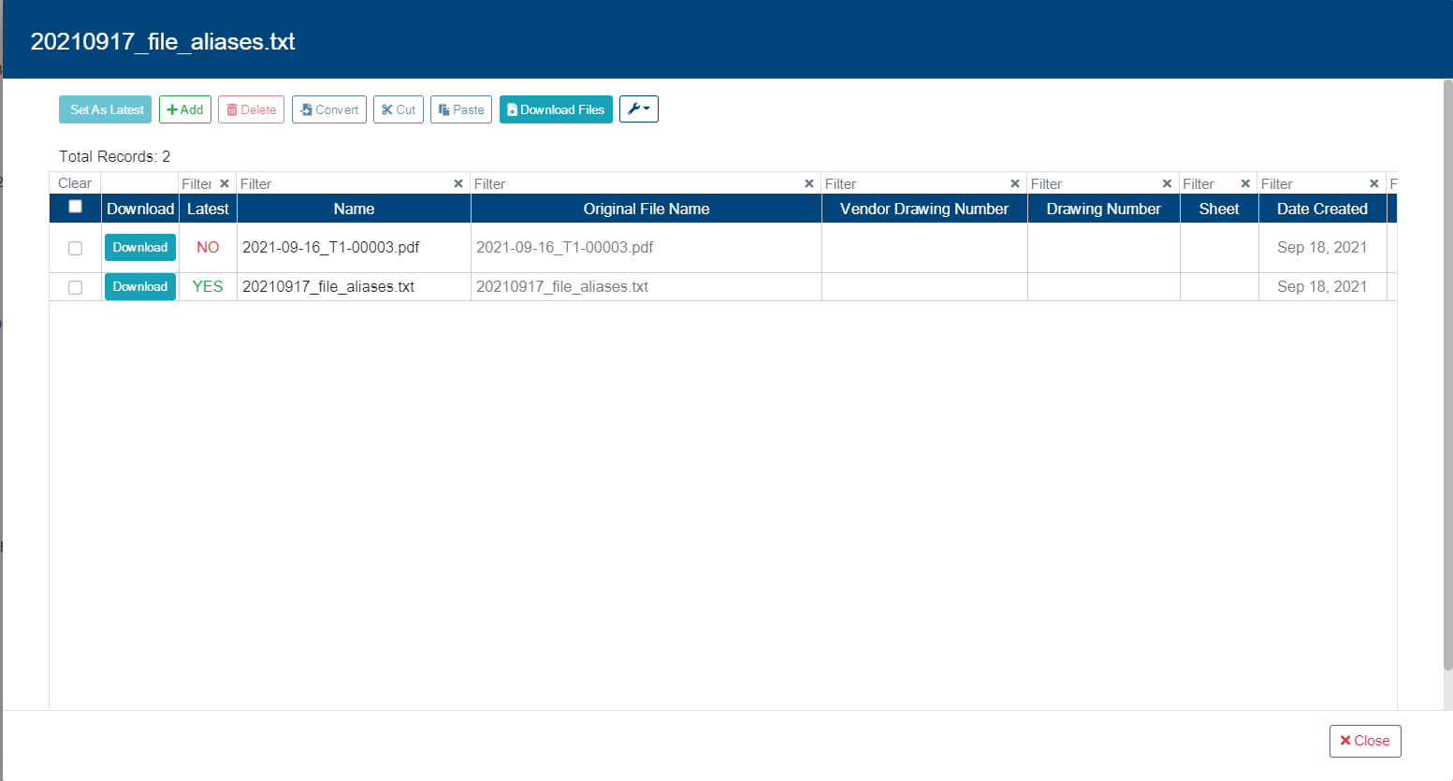Screen dimensions: 1453x781
Task: Clear the Original File Name filter
Action: 809,183
